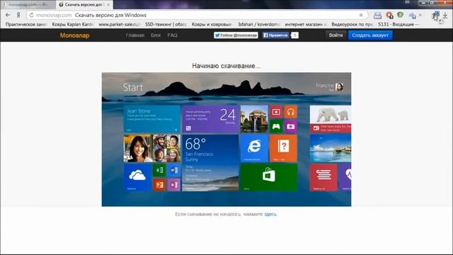The width and height of the screenshot is (453, 255).
Task: Select the 'Скачать версию для' tab
Action: tap(84, 5)
